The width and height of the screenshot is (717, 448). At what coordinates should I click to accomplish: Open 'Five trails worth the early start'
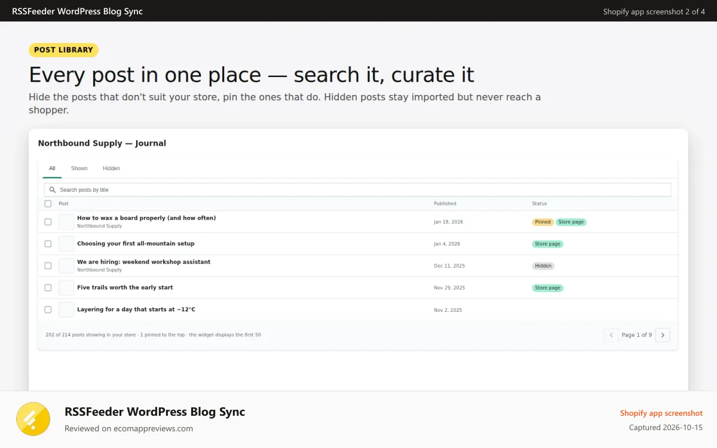pyautogui.click(x=125, y=288)
